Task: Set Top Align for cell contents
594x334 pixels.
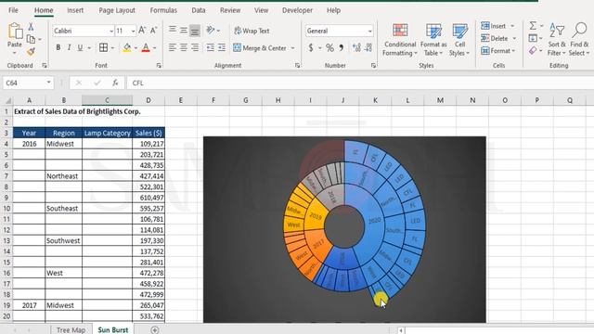Action: [x=173, y=30]
